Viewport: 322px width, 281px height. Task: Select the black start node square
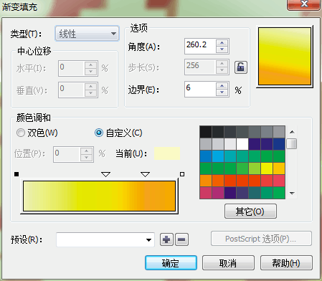[x=16, y=174]
